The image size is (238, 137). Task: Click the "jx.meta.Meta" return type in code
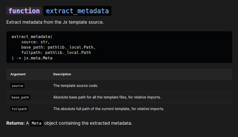pyautogui.click(x=38, y=58)
